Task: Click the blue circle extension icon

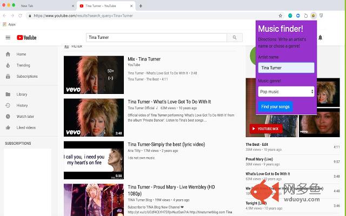Action: [x=298, y=16]
